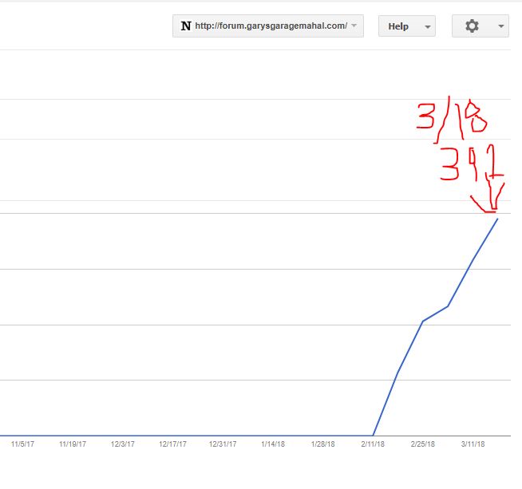Click the 2/11/18 axis date label

[373, 444]
